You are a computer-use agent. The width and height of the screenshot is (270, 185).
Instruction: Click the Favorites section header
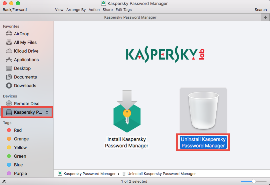(11, 26)
